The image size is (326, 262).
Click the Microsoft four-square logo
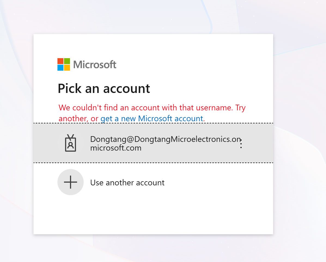point(64,64)
